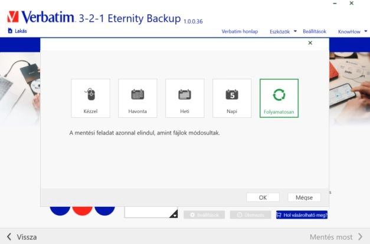Select the Kézzel manual schedule tile
The height and width of the screenshot is (244, 370).
click(x=90, y=98)
